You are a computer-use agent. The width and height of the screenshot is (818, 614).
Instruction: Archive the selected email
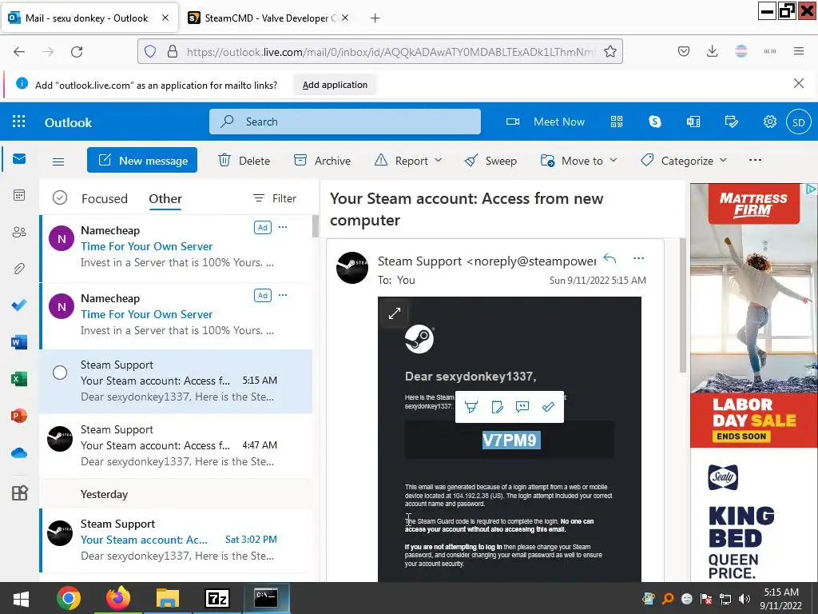click(322, 160)
